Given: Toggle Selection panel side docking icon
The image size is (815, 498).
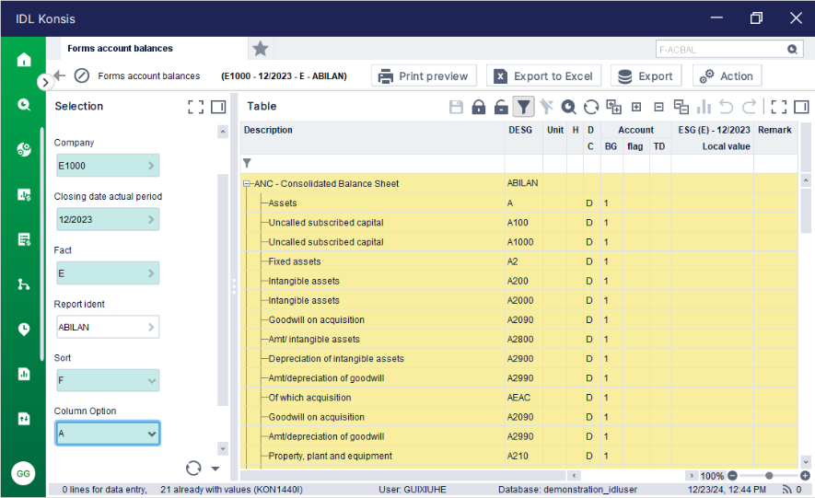Looking at the screenshot, I should click(x=218, y=107).
